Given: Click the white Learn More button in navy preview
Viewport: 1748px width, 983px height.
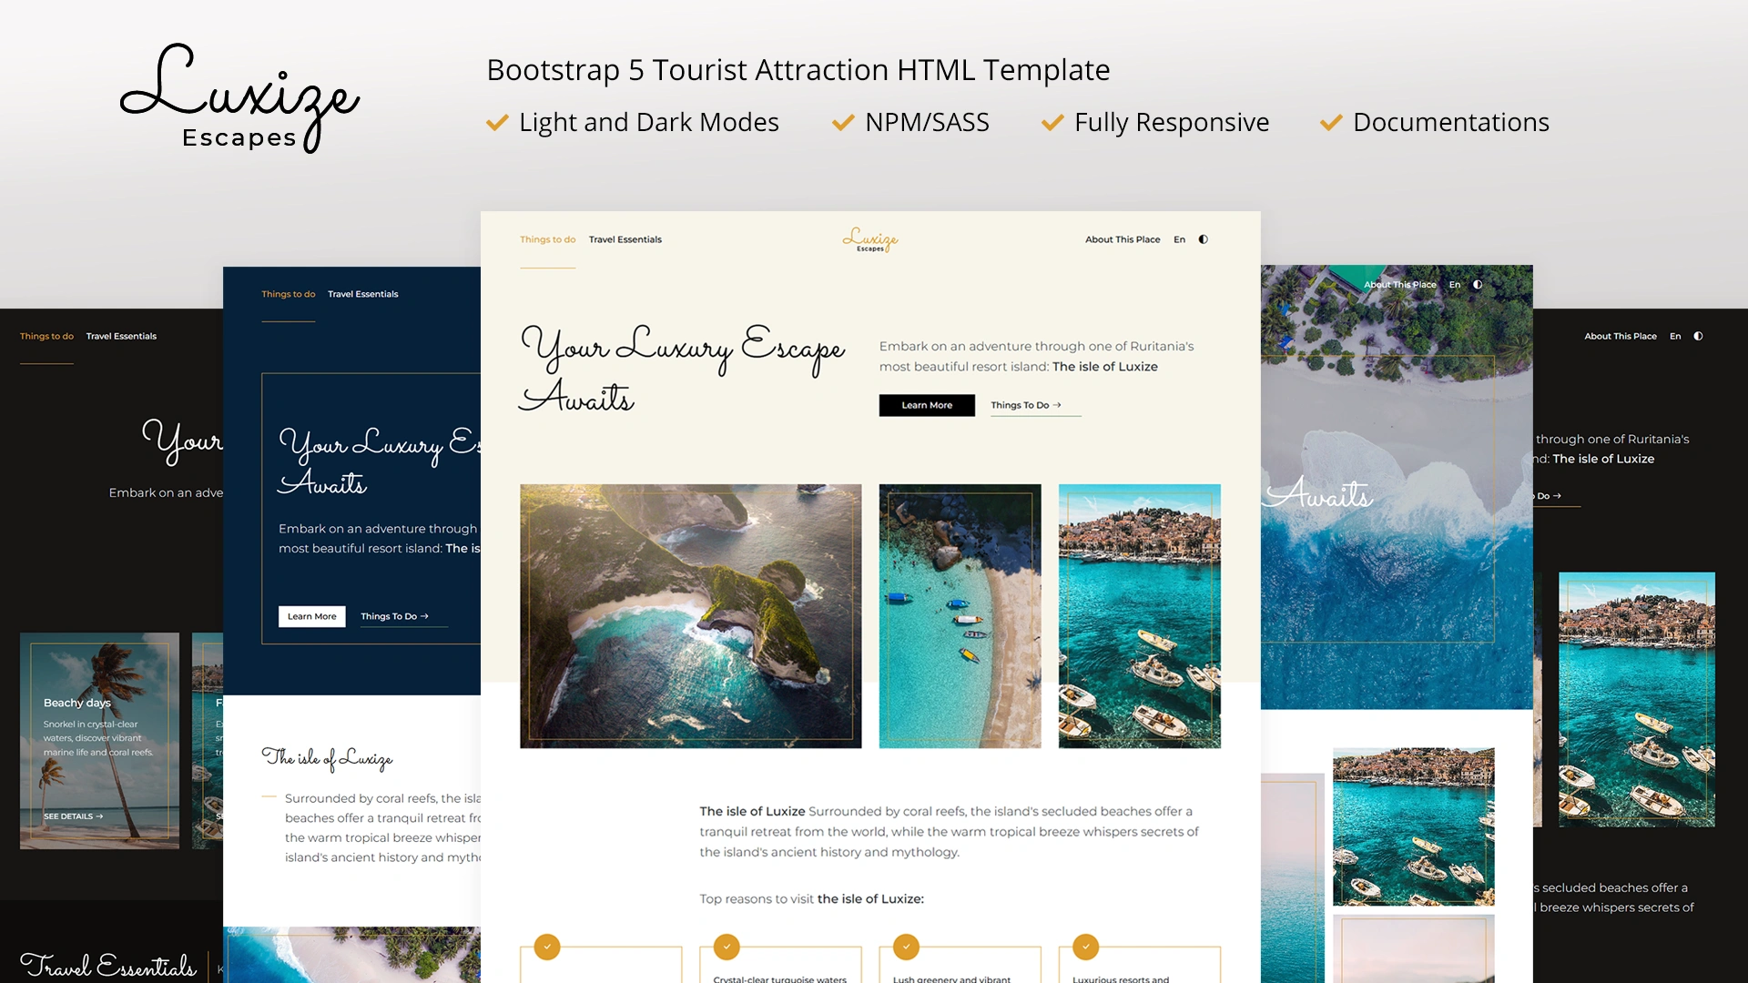Looking at the screenshot, I should pos(312,616).
